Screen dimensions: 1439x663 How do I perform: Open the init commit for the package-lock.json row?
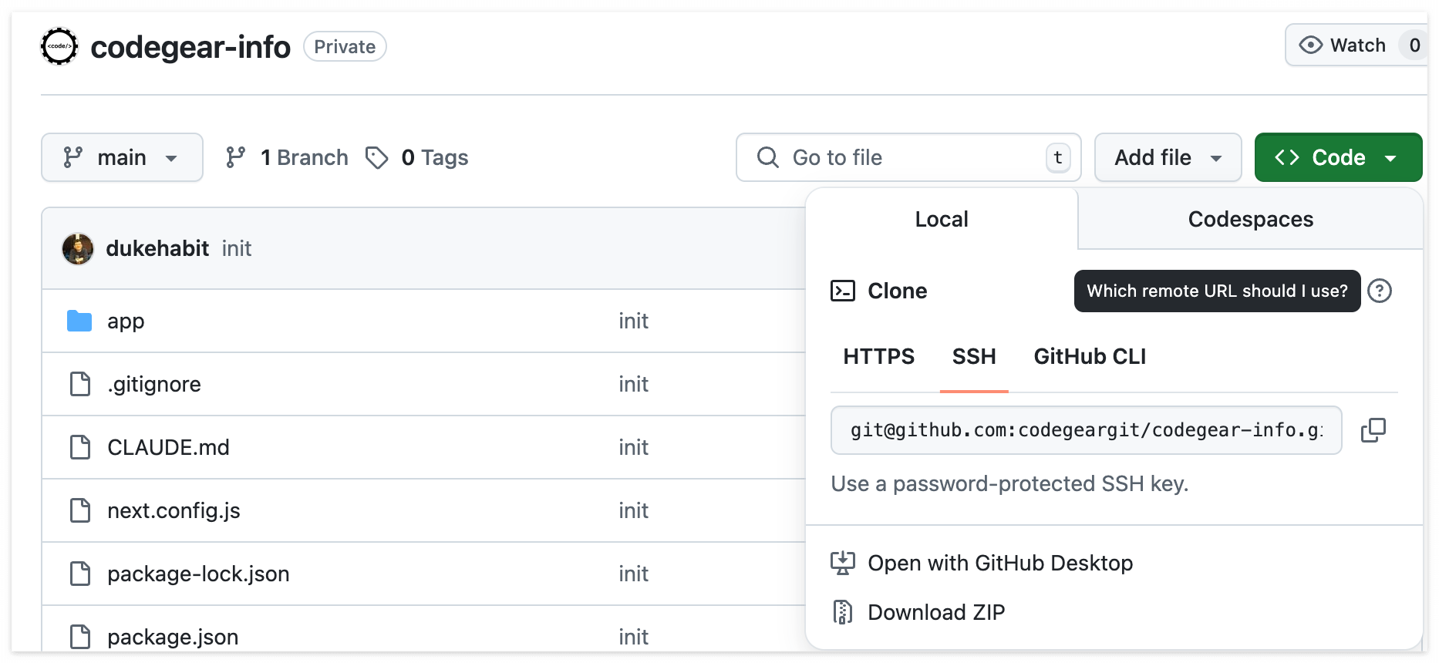coord(633,574)
